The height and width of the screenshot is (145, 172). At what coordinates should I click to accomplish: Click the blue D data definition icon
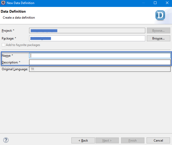160,15
